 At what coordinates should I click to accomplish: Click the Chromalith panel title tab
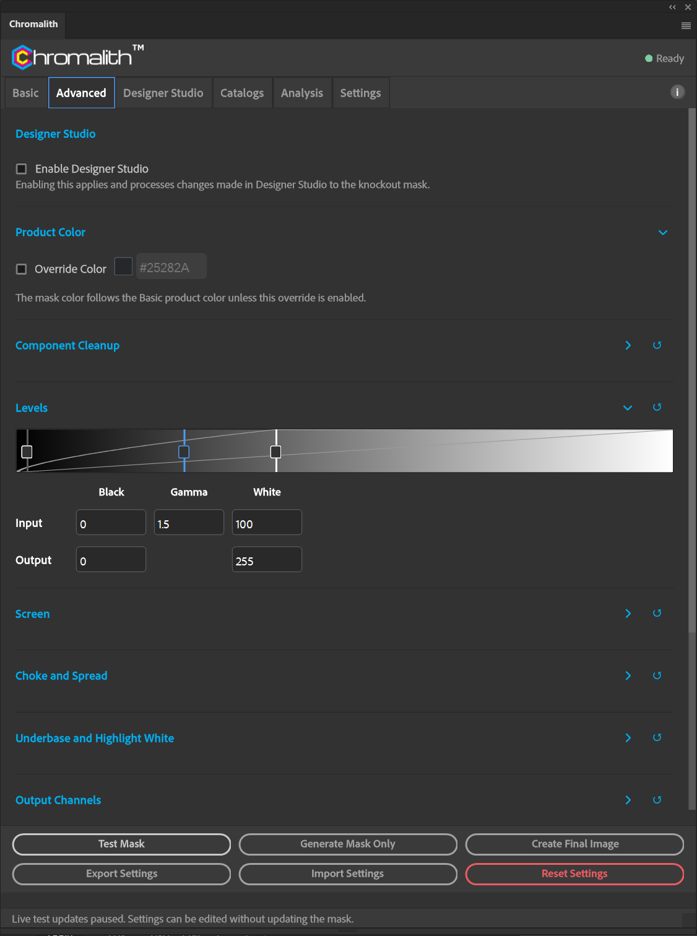click(x=33, y=24)
